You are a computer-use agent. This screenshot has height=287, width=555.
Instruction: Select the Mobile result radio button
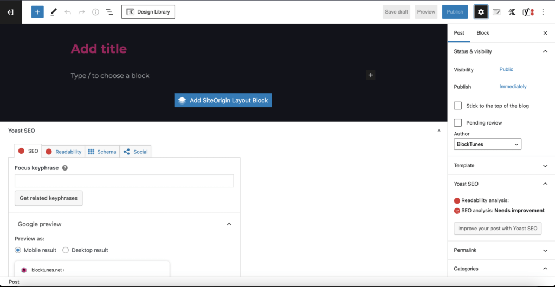click(x=18, y=250)
